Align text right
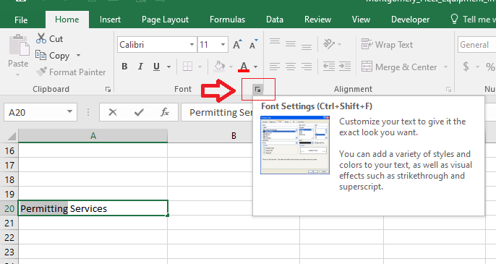 coord(307,67)
